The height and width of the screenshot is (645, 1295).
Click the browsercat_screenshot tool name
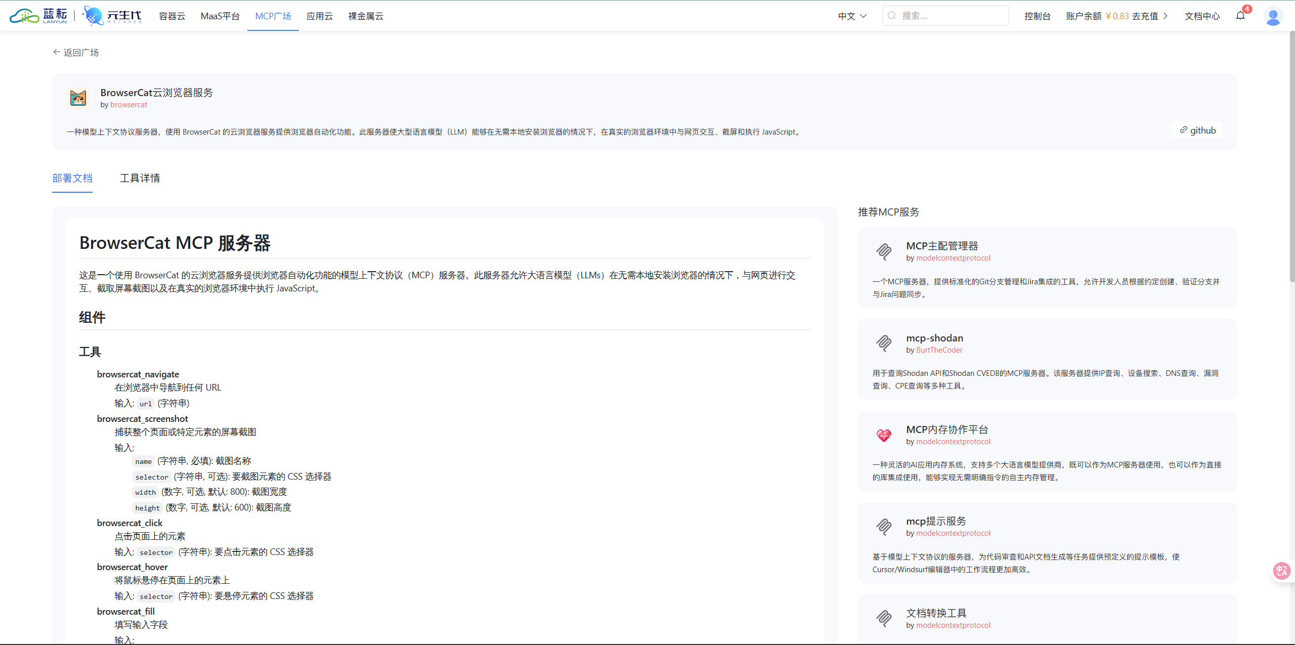143,418
